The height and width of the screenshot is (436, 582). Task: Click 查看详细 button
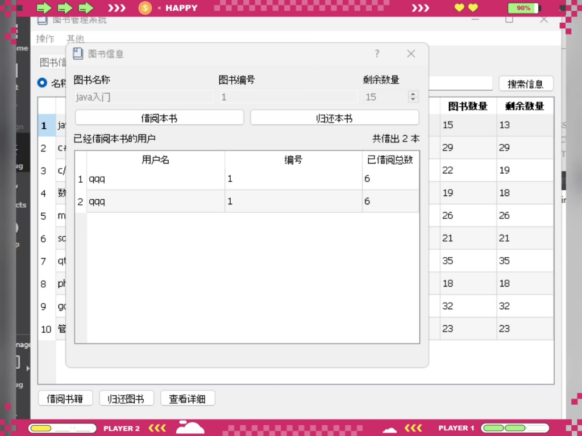pyautogui.click(x=188, y=399)
